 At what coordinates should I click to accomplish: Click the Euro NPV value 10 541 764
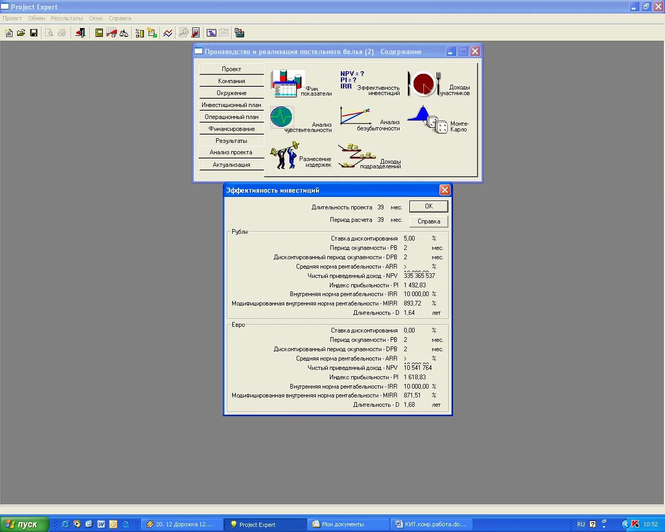coord(418,368)
